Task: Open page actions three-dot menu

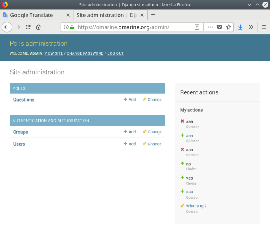Action: pyautogui.click(x=210, y=27)
